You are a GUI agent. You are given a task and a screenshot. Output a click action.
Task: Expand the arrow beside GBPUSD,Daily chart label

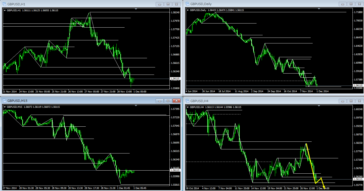coord(188,10)
